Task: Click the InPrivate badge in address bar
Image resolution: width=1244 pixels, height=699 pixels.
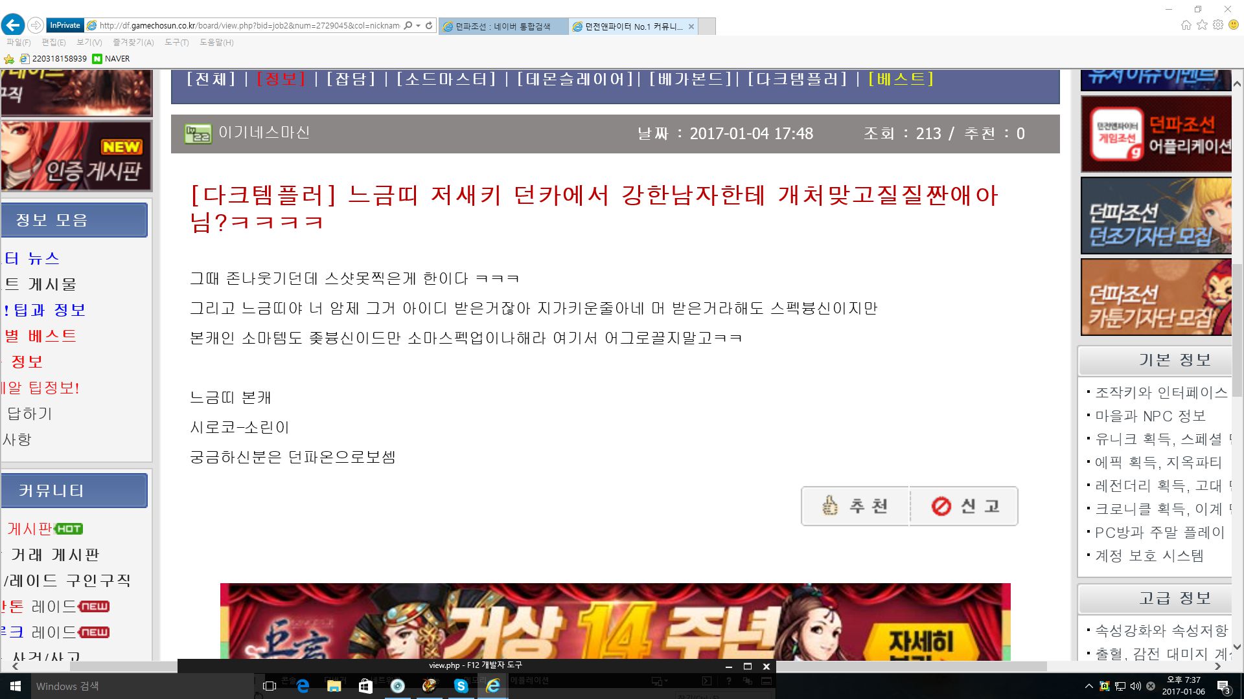Action: coord(65,25)
